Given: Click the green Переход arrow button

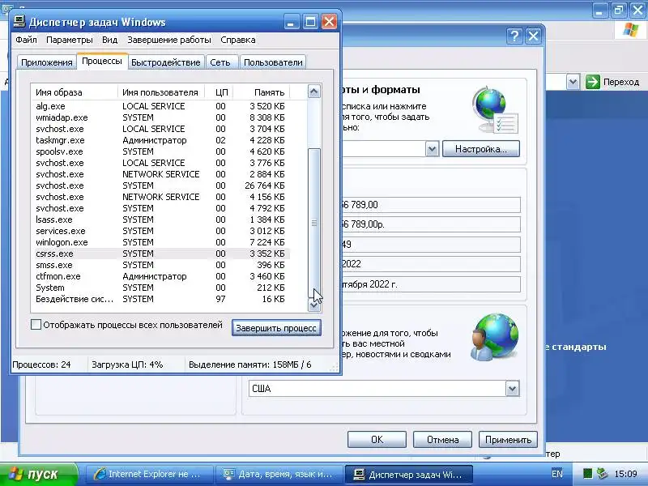Looking at the screenshot, I should tap(593, 82).
